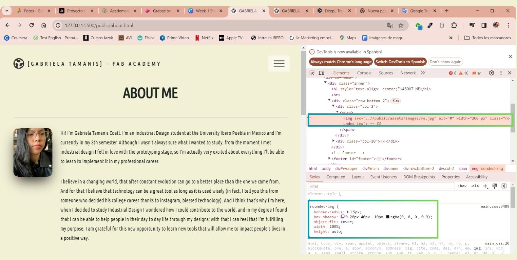Open DevTools customize three-dot menu
This screenshot has width=517, height=260.
[501, 73]
